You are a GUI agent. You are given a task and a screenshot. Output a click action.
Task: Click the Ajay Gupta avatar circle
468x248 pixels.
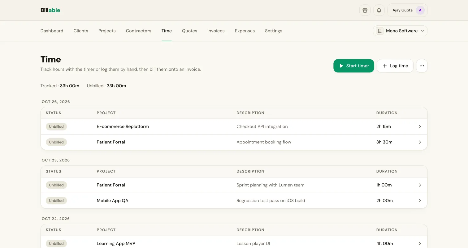(420, 10)
